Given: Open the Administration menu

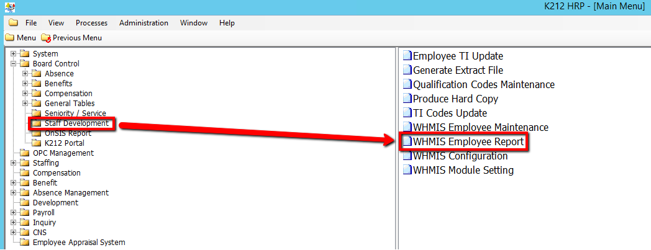Looking at the screenshot, I should tap(143, 23).
